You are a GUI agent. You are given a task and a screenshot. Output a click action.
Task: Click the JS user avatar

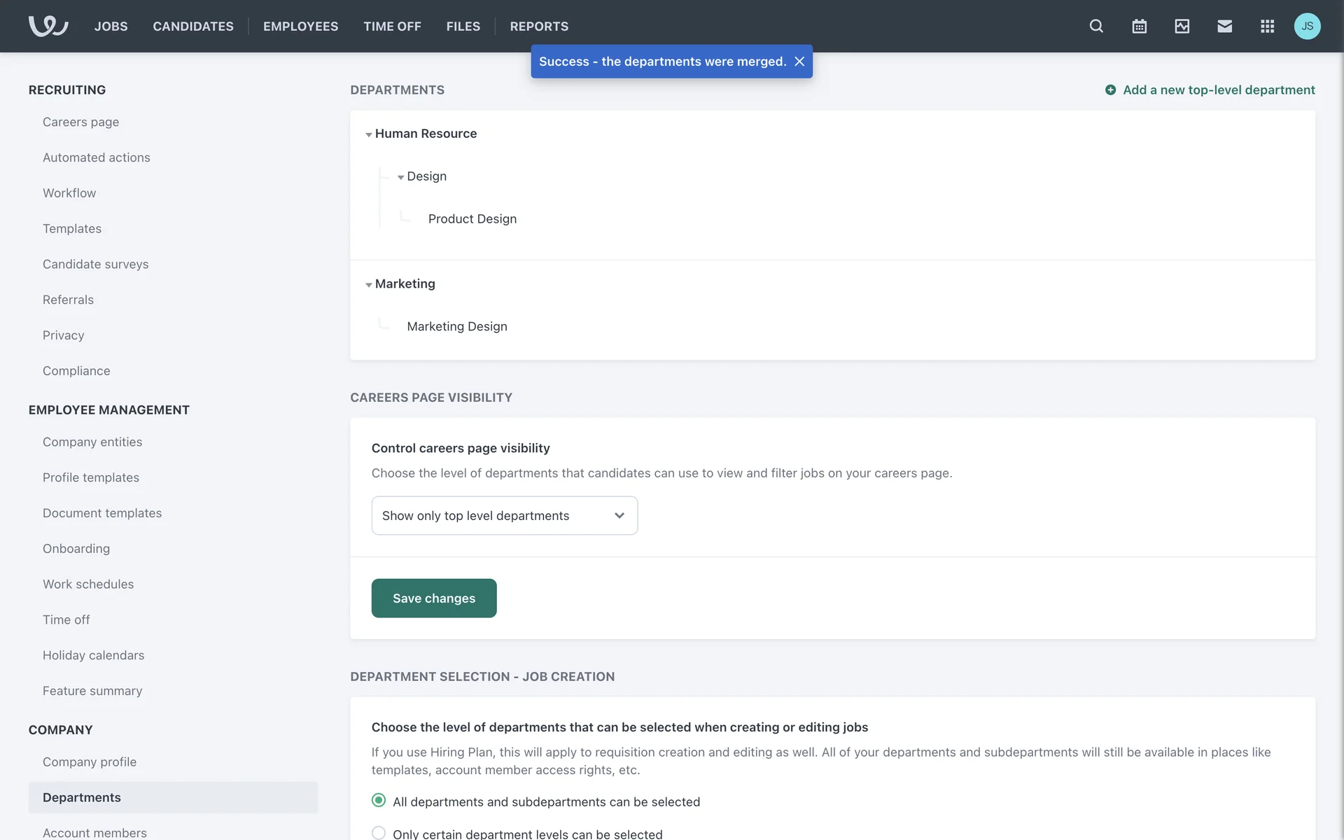click(1307, 26)
